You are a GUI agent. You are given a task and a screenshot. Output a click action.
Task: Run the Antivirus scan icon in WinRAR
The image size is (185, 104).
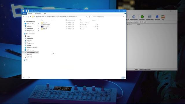tap(142, 17)
